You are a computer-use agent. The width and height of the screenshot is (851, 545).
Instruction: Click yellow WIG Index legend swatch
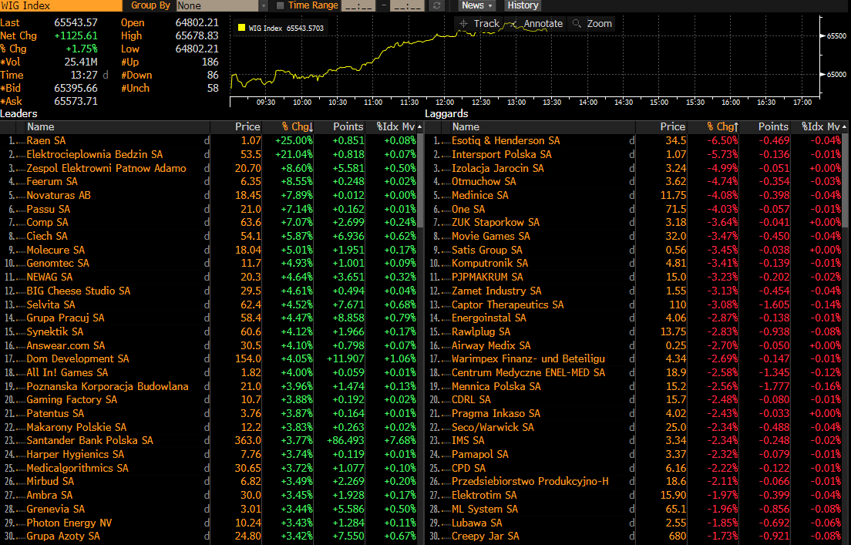(x=242, y=28)
